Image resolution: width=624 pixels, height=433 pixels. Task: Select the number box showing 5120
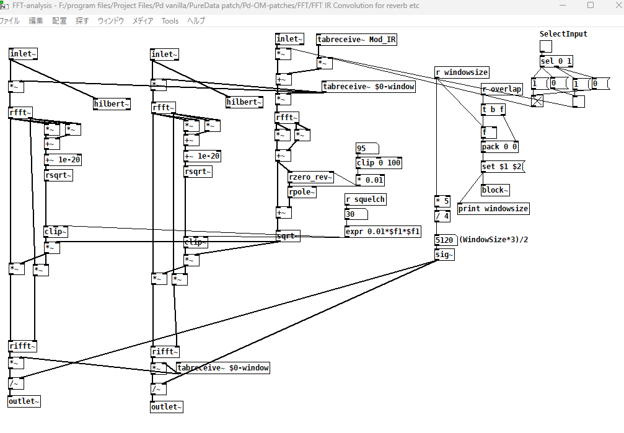(x=446, y=240)
